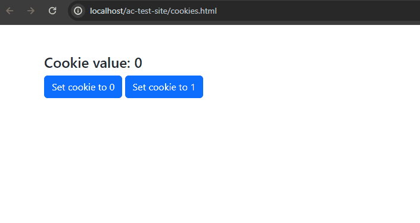Click "cookies.html" in the URL
Viewport: 420px width, 223px height.
(194, 11)
